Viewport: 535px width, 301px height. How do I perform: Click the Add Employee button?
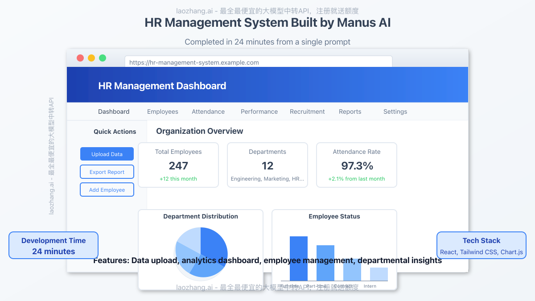(x=107, y=190)
